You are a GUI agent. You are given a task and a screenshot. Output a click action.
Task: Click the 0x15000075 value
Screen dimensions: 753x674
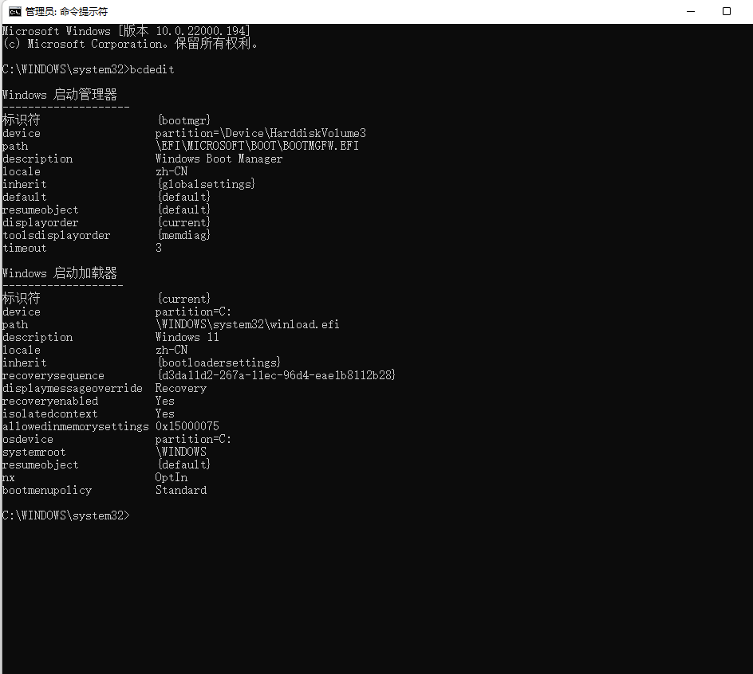coord(187,426)
